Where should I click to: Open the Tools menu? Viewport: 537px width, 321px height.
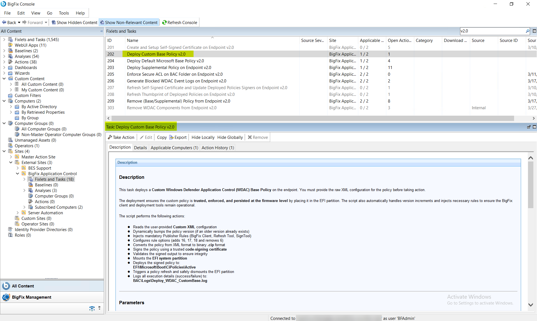click(x=64, y=13)
